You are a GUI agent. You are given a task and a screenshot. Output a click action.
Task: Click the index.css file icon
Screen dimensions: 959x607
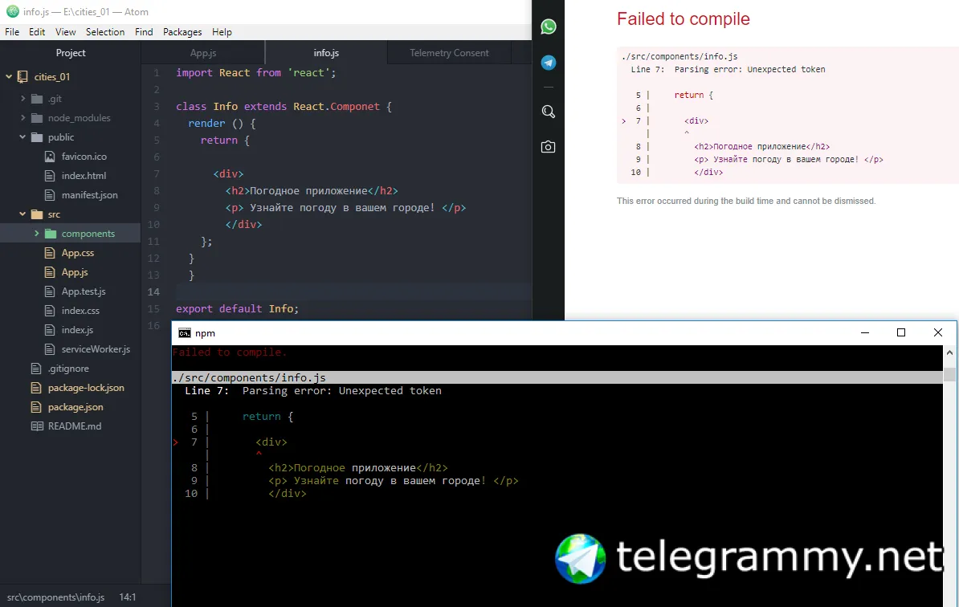coord(50,311)
